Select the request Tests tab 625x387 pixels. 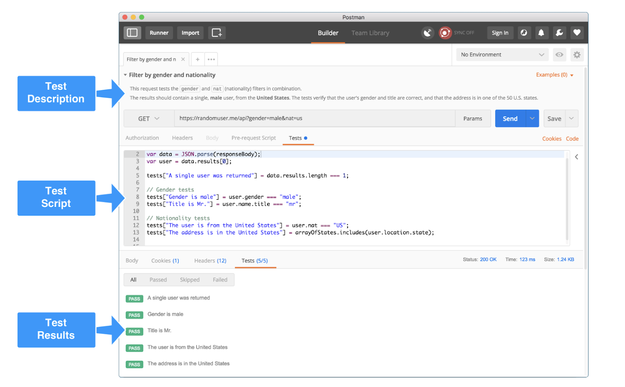click(298, 138)
